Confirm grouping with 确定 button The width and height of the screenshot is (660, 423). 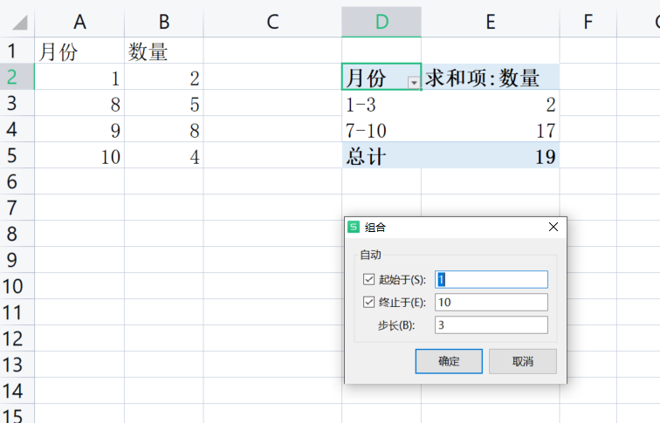(449, 361)
